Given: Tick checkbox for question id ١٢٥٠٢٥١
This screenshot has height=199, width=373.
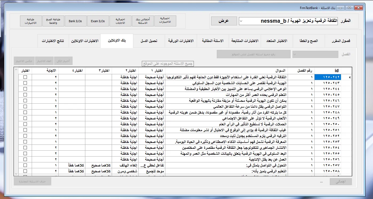Looking at the screenshot, I should tap(25, 130).
